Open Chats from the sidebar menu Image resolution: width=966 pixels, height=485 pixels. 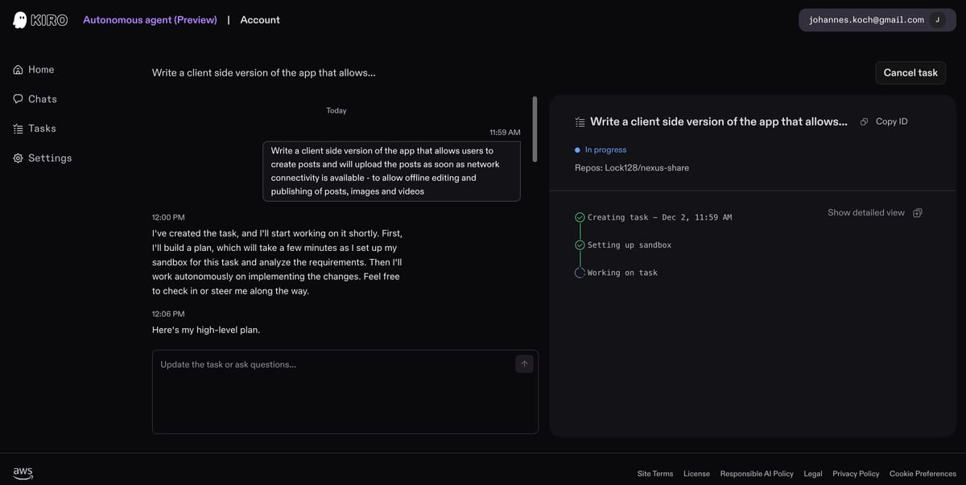[x=42, y=99]
